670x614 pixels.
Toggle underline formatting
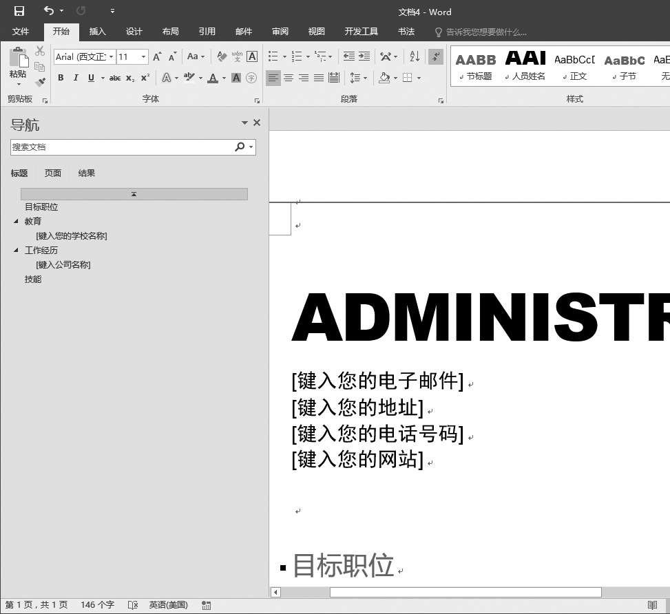click(x=91, y=78)
